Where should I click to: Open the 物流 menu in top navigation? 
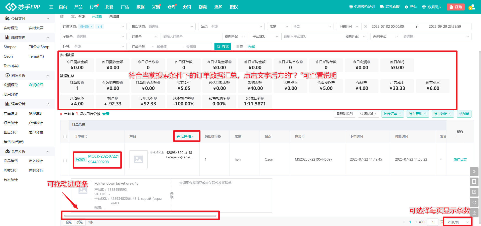click(x=202, y=7)
